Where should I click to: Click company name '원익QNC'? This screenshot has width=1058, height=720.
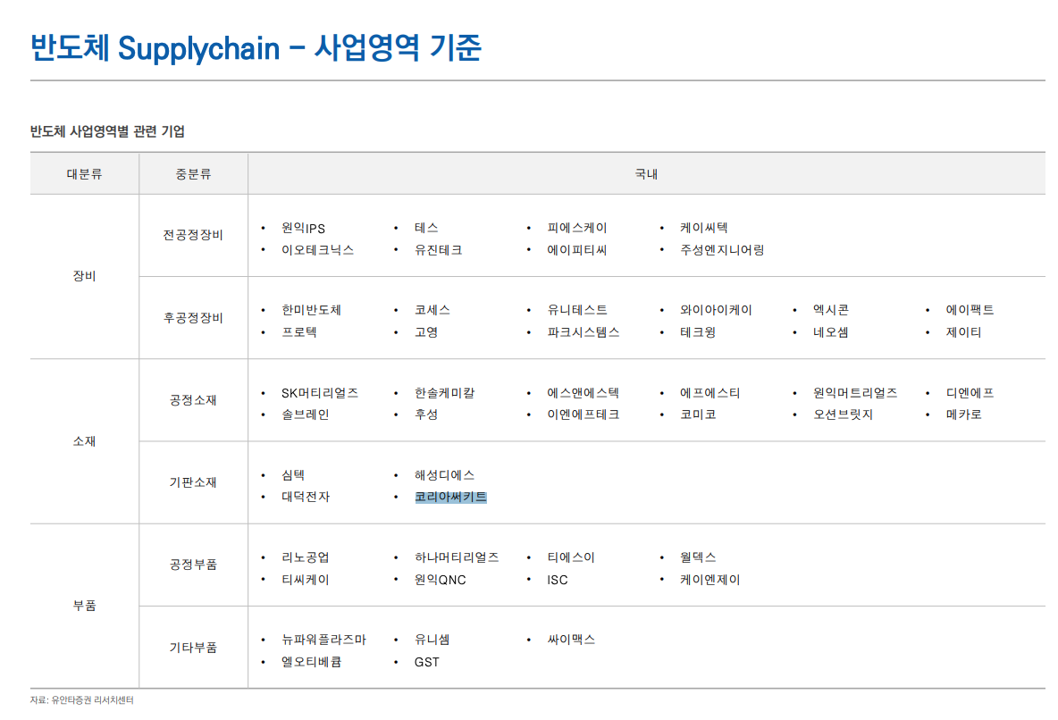(440, 580)
